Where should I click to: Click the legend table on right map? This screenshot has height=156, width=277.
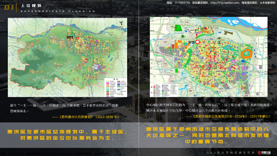pos(164,90)
